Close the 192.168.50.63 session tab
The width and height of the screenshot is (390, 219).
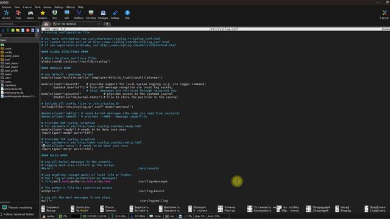point(99,24)
